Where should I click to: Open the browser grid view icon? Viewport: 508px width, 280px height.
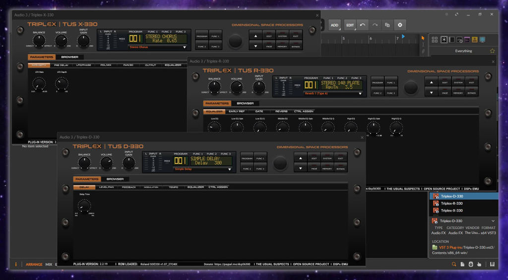pos(435,40)
